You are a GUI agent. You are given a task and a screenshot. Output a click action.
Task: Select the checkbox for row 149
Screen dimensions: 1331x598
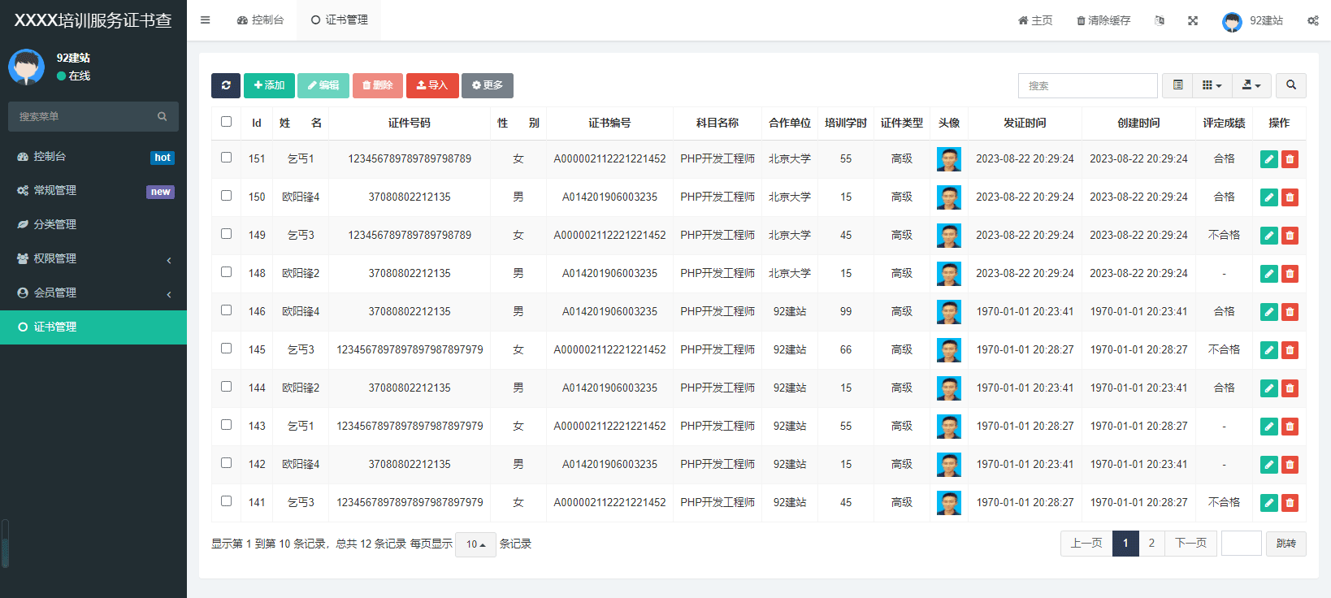point(227,234)
